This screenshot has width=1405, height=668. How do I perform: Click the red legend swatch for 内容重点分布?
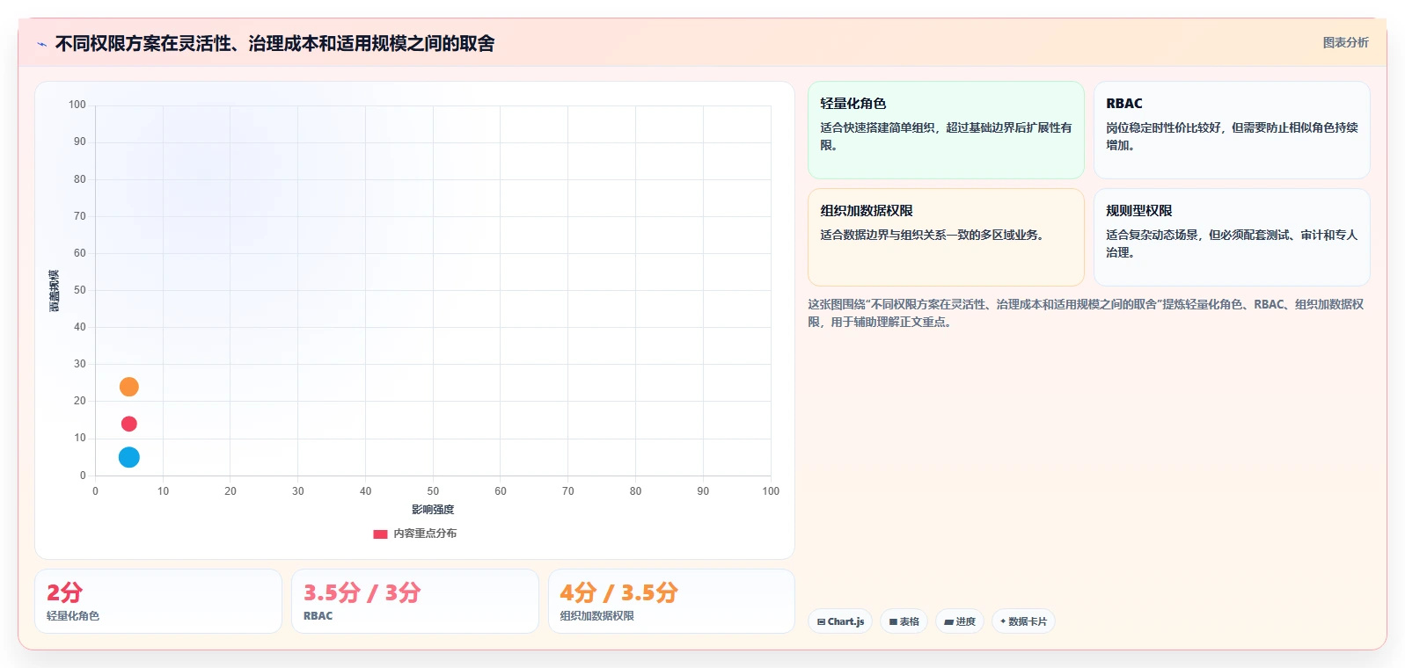point(380,534)
